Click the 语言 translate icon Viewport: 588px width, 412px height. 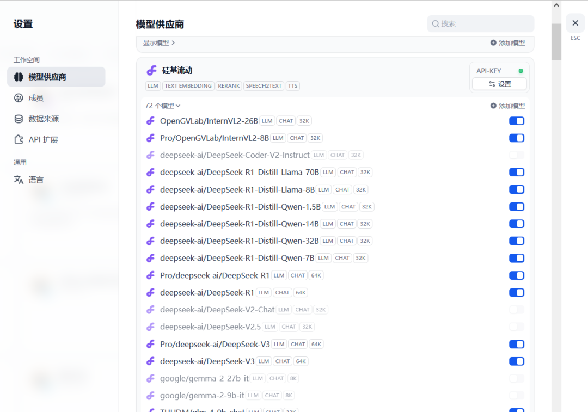(x=19, y=180)
